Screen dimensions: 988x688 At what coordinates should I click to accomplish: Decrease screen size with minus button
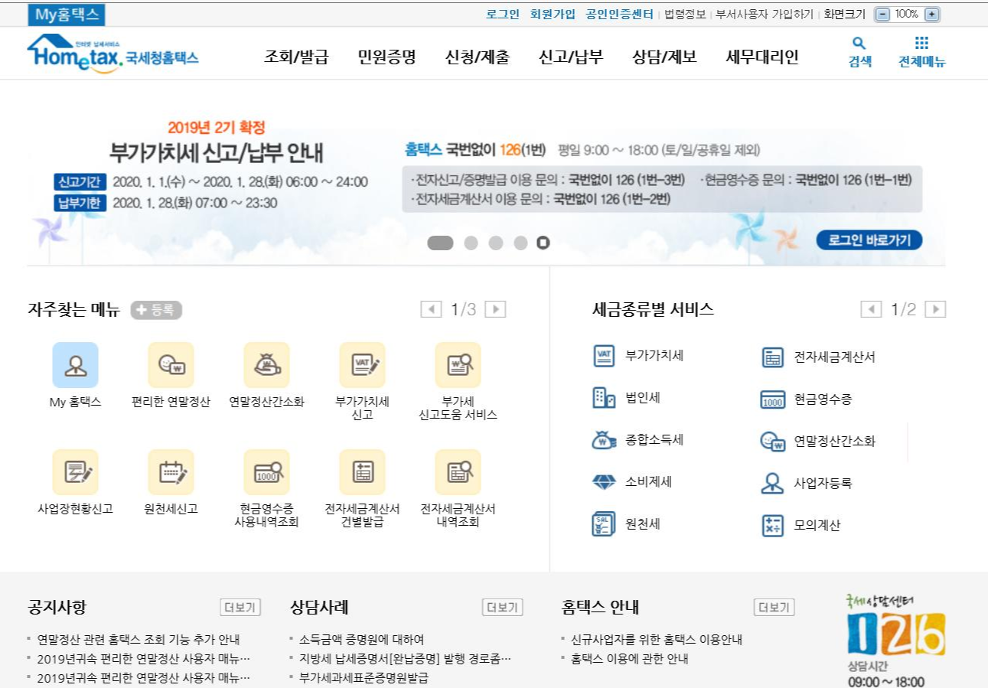(x=882, y=14)
